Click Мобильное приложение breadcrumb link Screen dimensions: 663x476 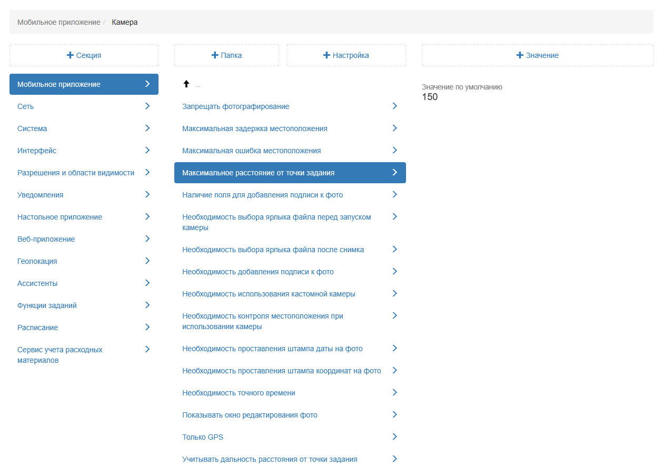pyautogui.click(x=58, y=22)
